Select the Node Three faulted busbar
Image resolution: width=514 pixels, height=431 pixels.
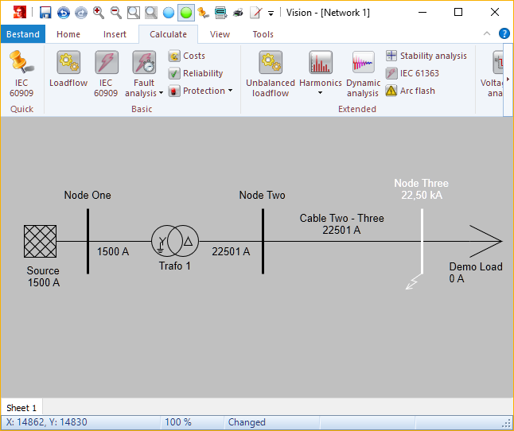(x=422, y=242)
